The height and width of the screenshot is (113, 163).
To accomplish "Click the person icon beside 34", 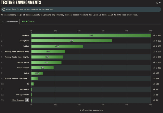I will [154, 89].
